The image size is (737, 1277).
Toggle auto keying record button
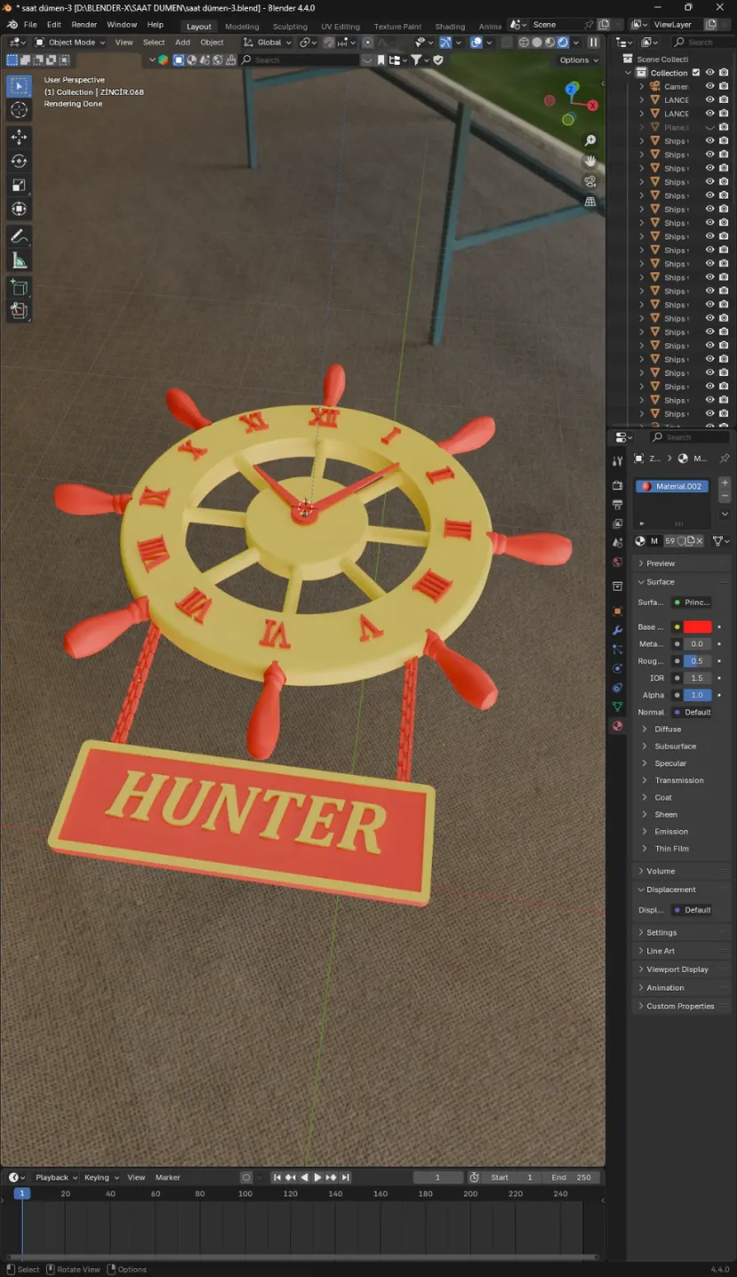[247, 1177]
